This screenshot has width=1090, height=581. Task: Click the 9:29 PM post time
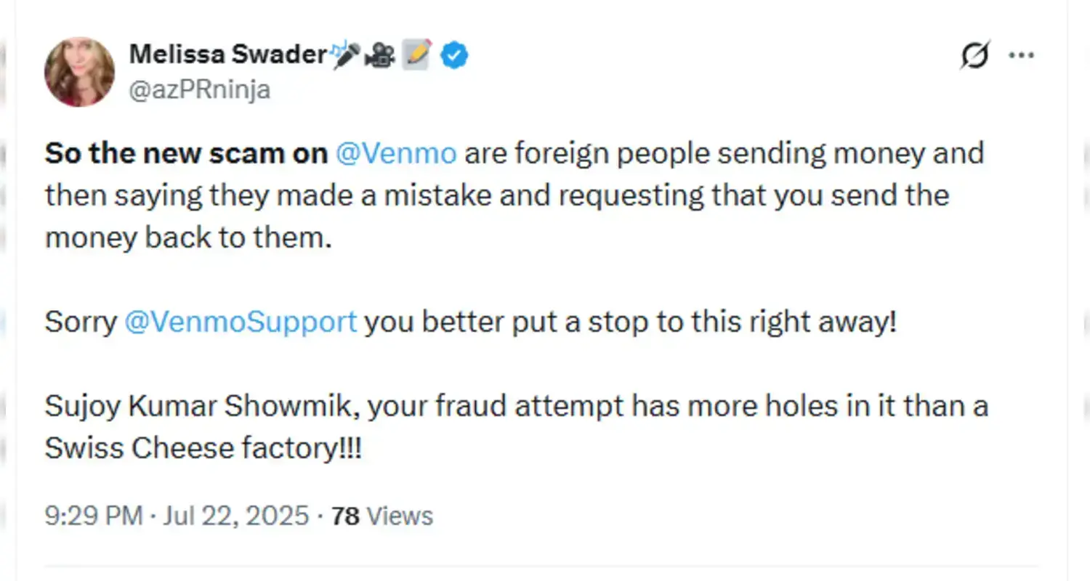click(93, 516)
